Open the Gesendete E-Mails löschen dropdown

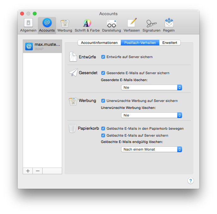pos(151,87)
